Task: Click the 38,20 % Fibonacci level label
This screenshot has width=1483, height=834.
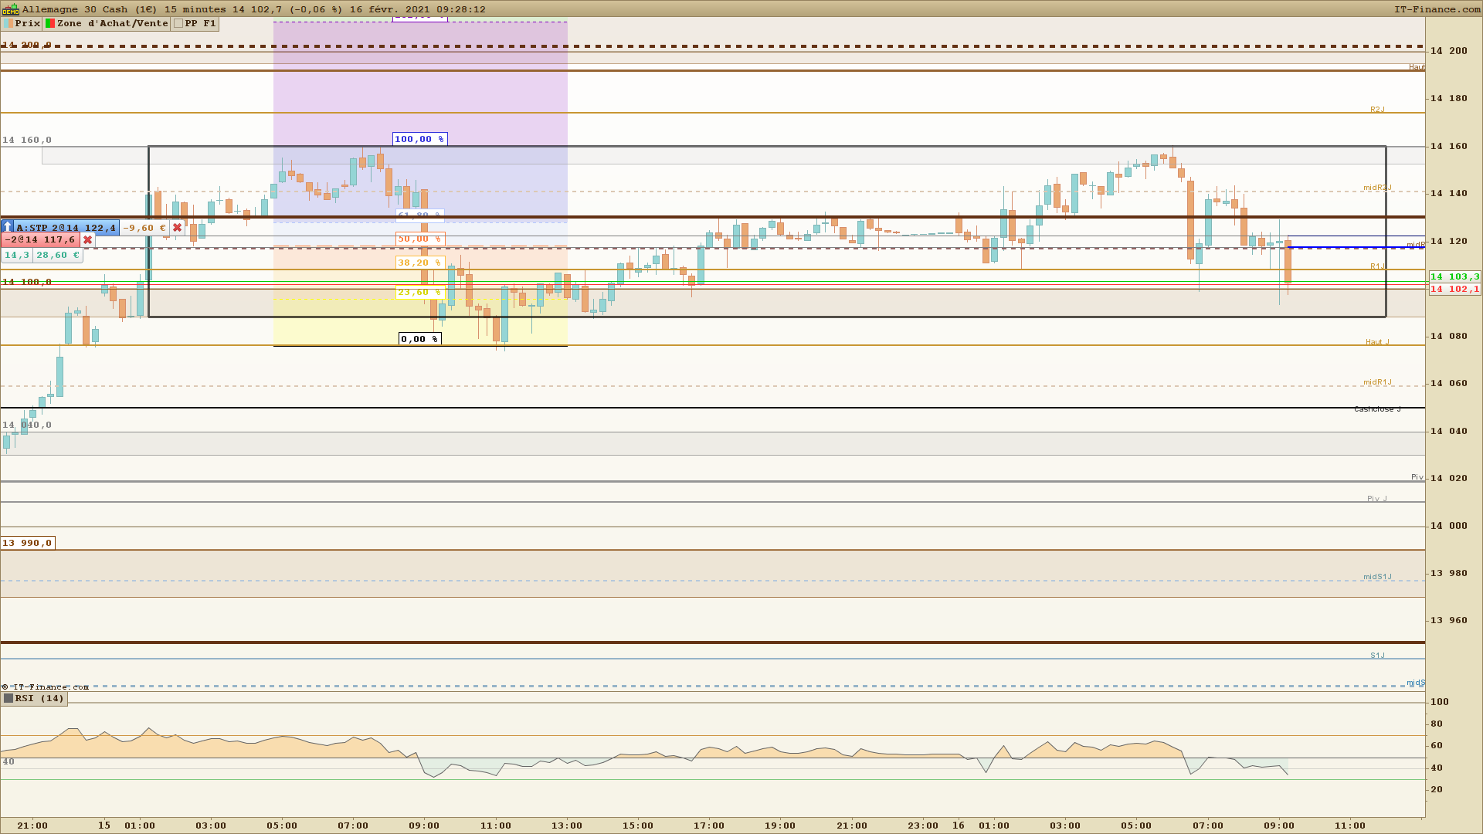Action: [x=419, y=263]
